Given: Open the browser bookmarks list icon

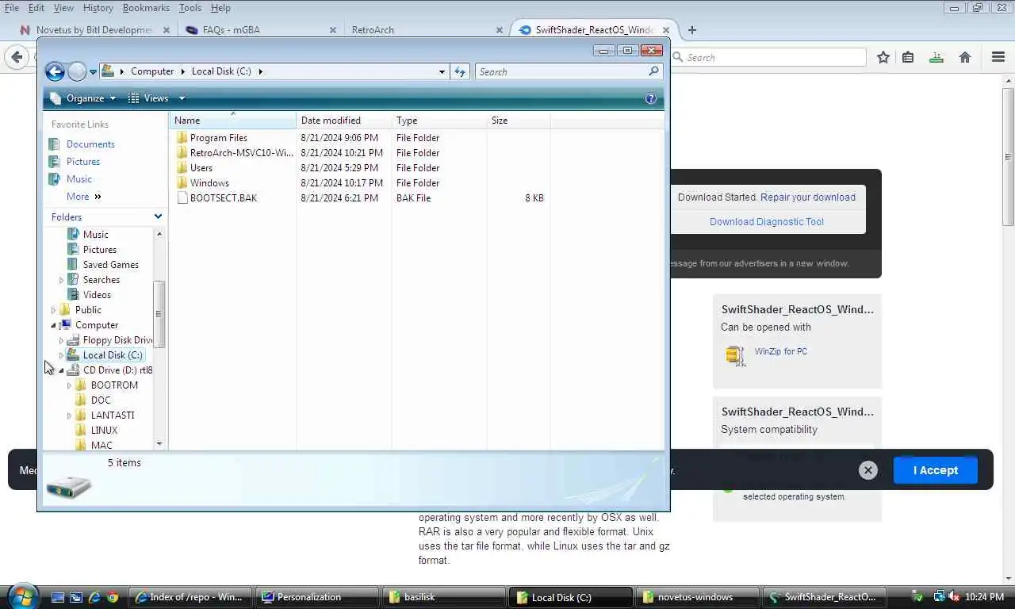Looking at the screenshot, I should [909, 57].
